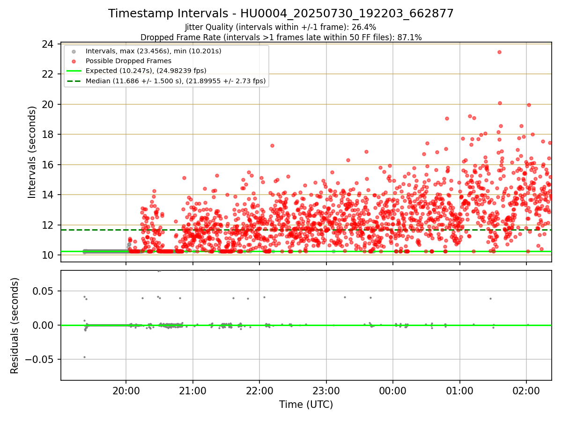This screenshot has width=562, height=421.
Task: Click legend entry 'Median (11.686 +/- 1.500 s)'
Action: 176,81
